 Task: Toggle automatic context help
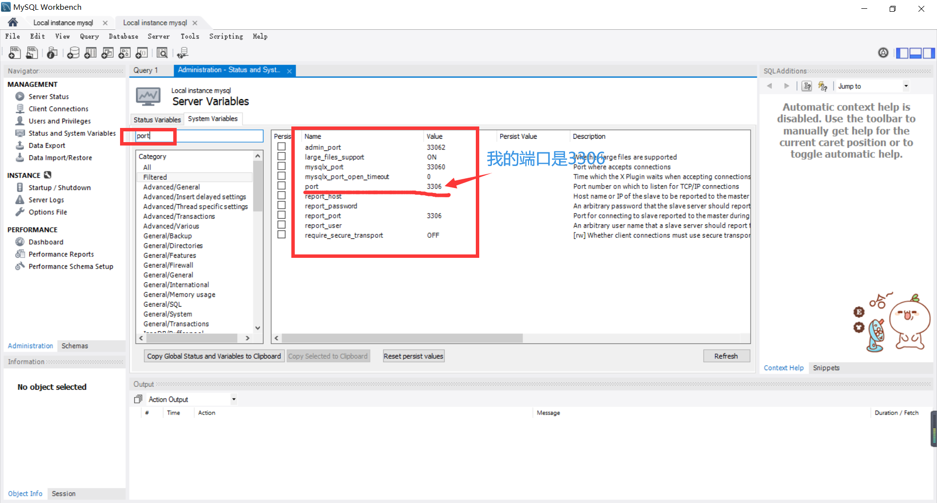(823, 86)
